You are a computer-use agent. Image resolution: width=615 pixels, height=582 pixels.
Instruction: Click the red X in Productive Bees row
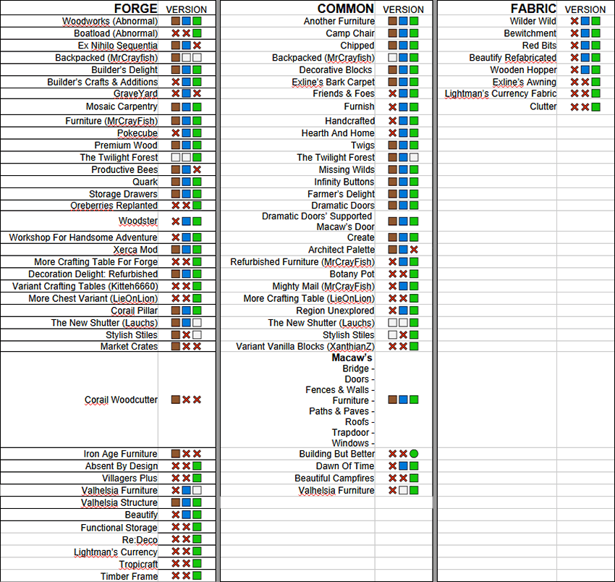[197, 169]
